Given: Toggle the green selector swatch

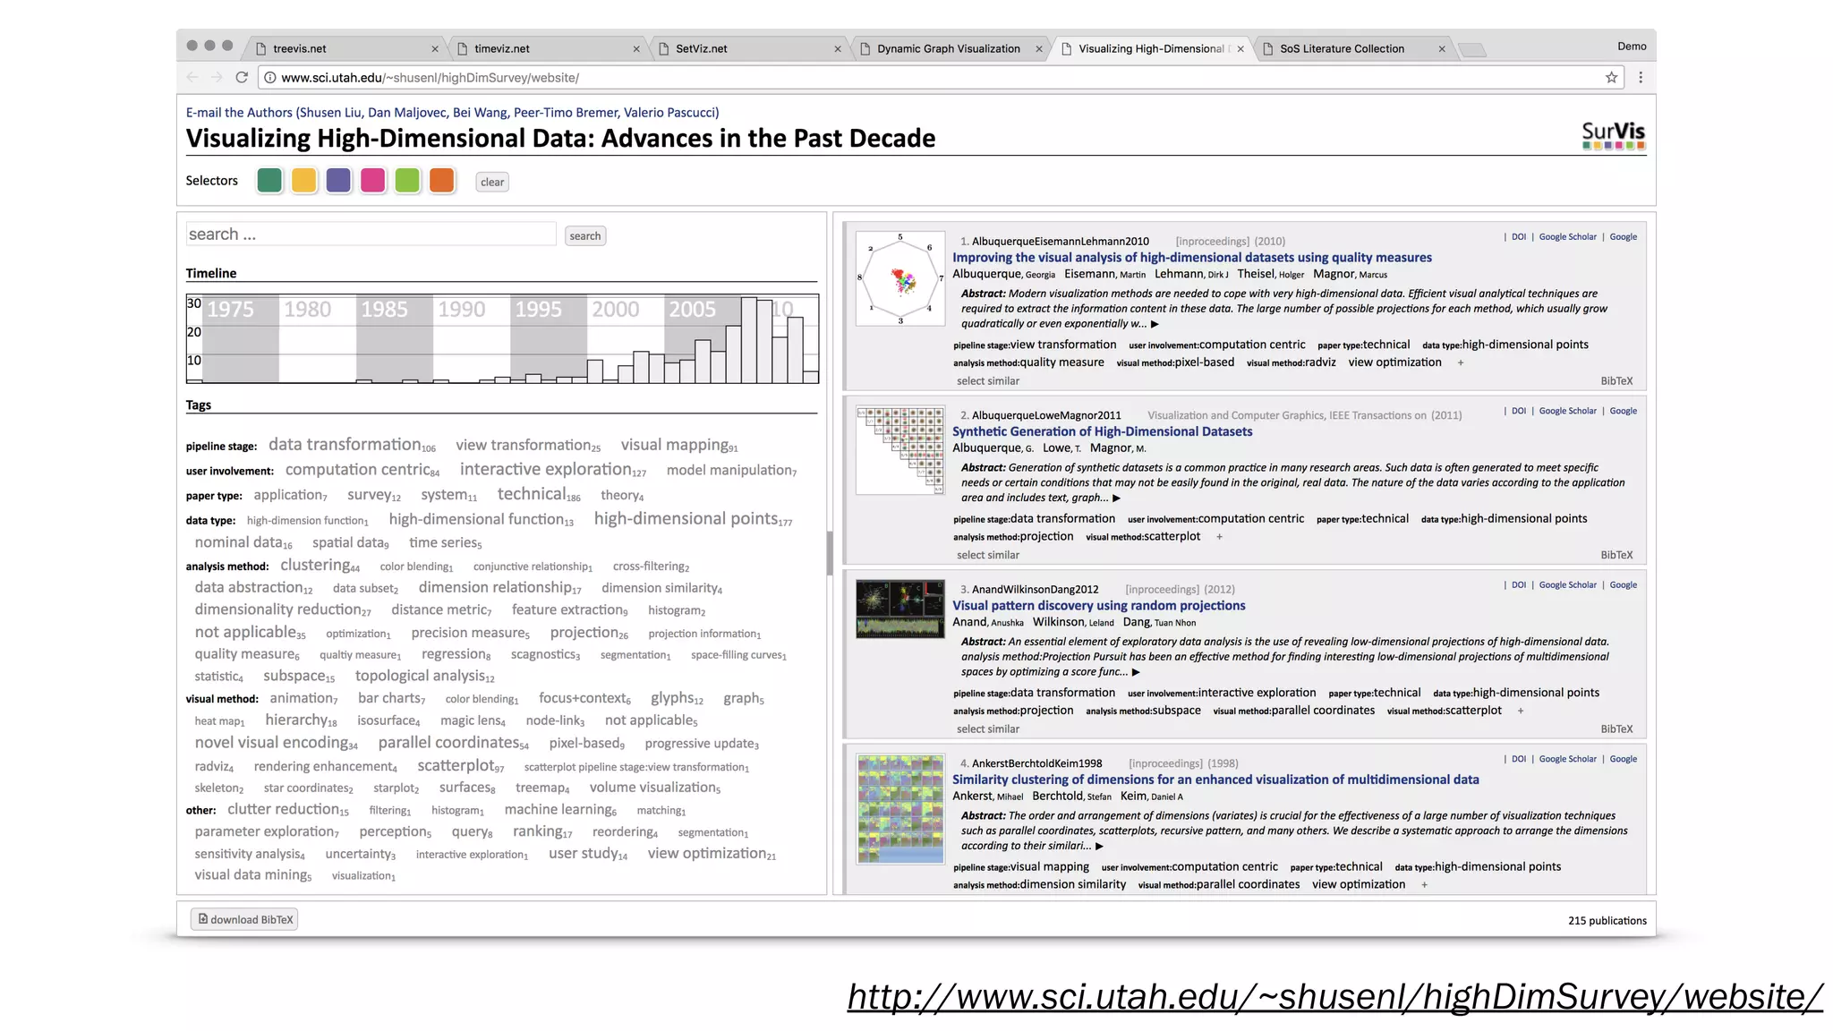Looking at the screenshot, I should (x=269, y=181).
